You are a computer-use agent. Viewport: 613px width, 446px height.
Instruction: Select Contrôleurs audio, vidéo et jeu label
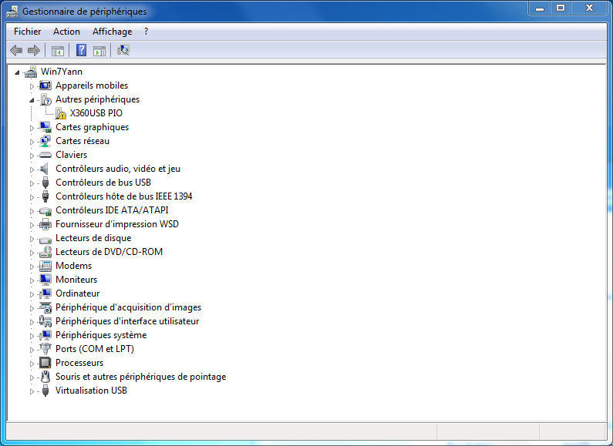tap(118, 169)
